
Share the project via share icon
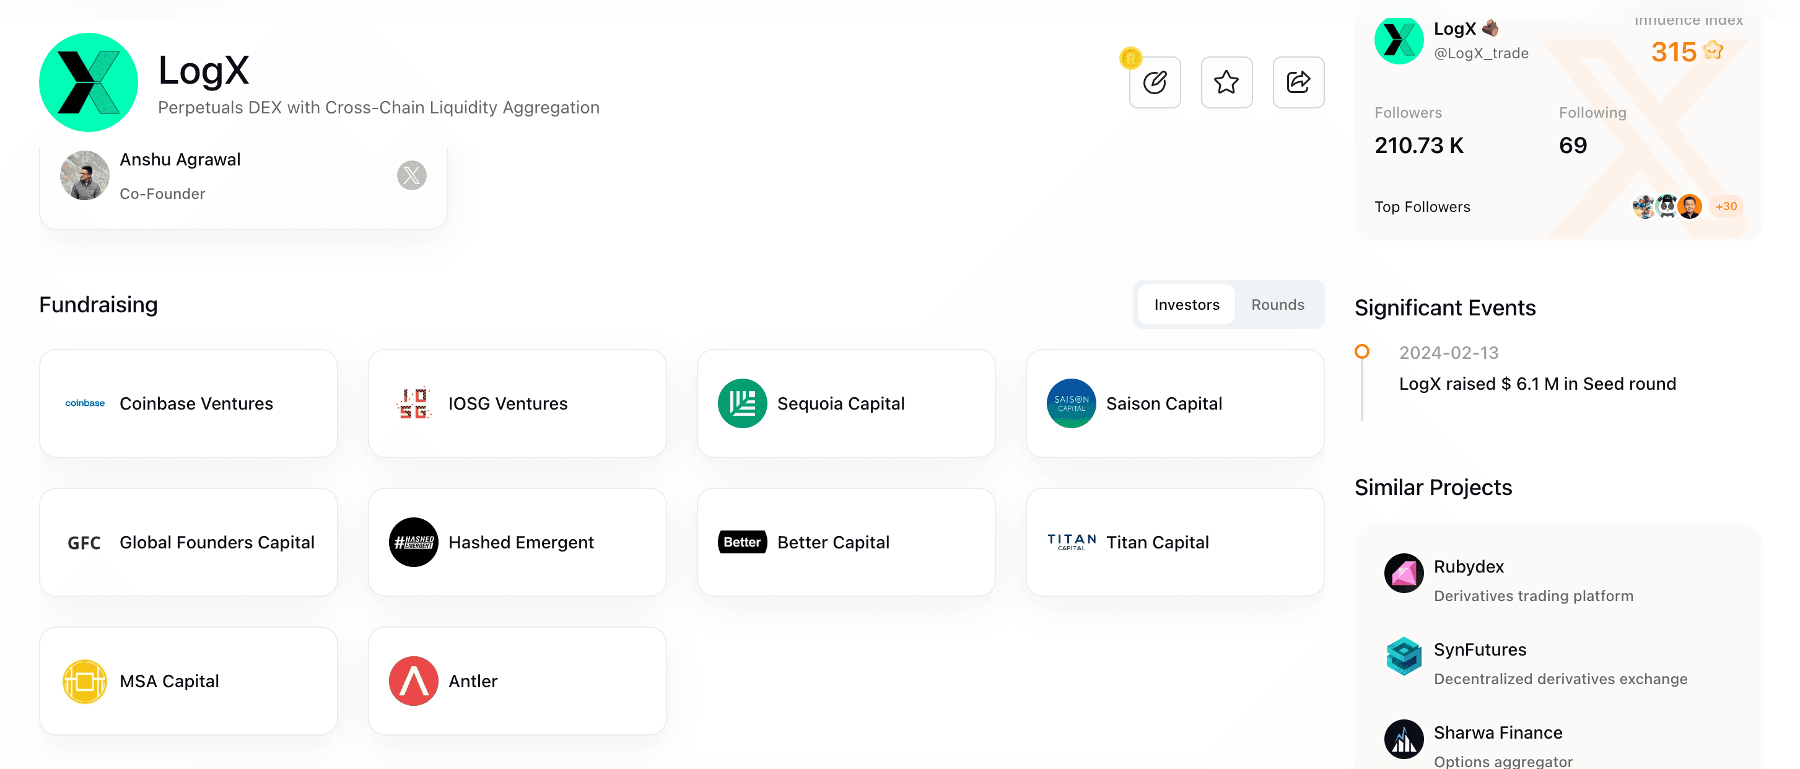pos(1298,82)
